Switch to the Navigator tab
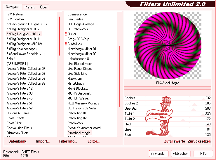Image resolution: width=216 pixels, height=160 pixels. coord(13,7)
